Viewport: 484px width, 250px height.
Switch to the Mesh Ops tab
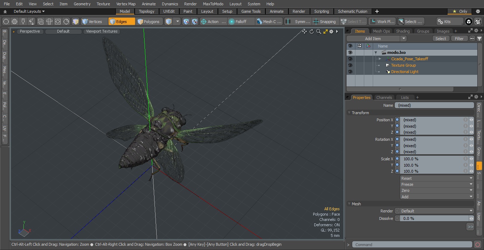pos(381,31)
